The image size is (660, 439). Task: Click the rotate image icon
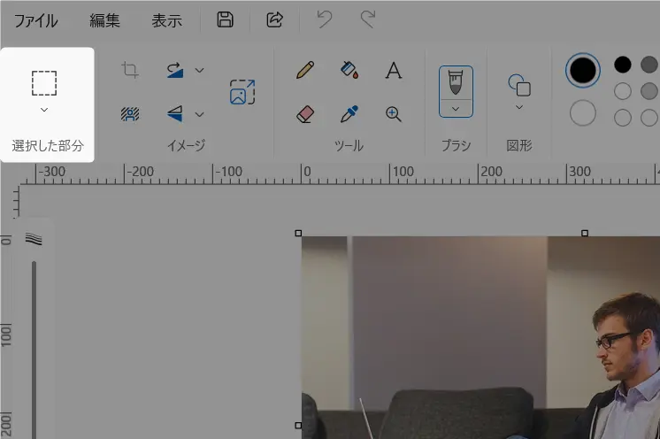tap(174, 70)
